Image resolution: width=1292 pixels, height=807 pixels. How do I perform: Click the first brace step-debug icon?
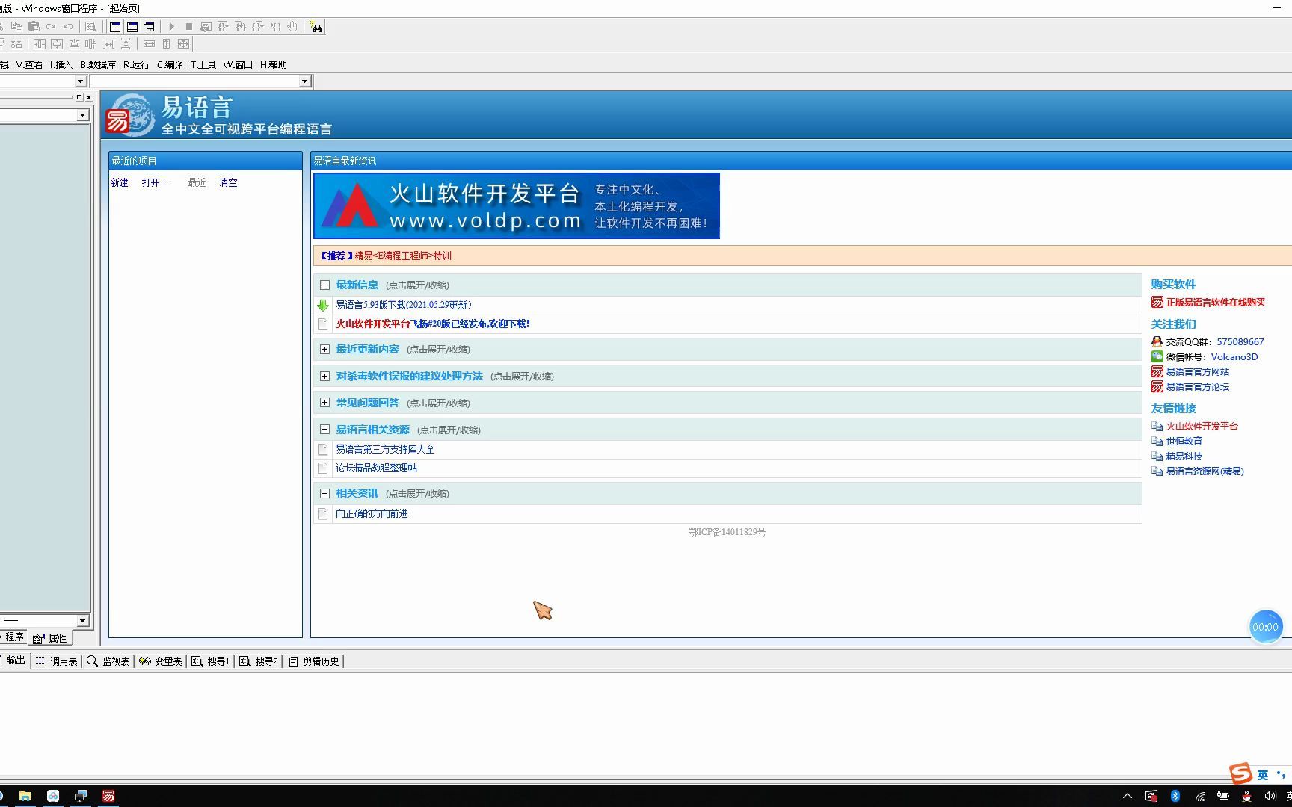coord(223,27)
